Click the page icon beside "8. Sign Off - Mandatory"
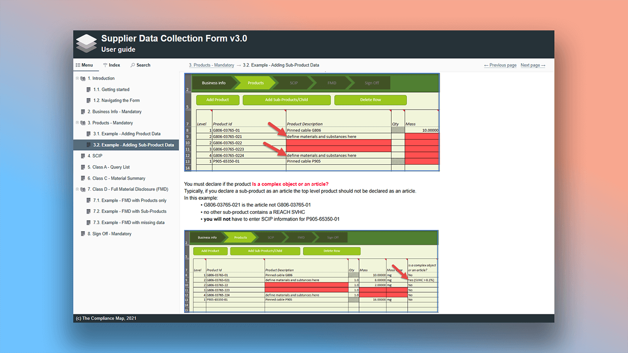The width and height of the screenshot is (628, 353). (x=83, y=233)
